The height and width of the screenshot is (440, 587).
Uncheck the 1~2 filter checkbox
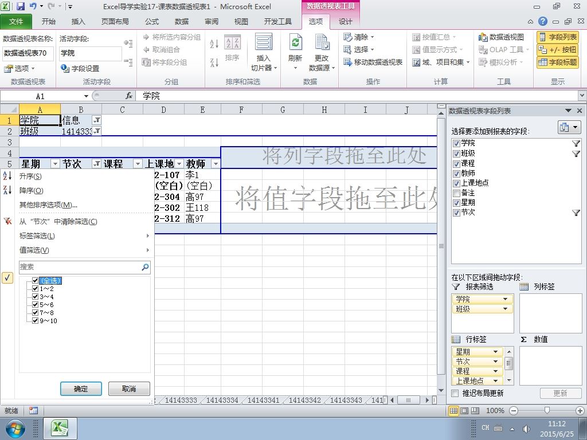35,289
